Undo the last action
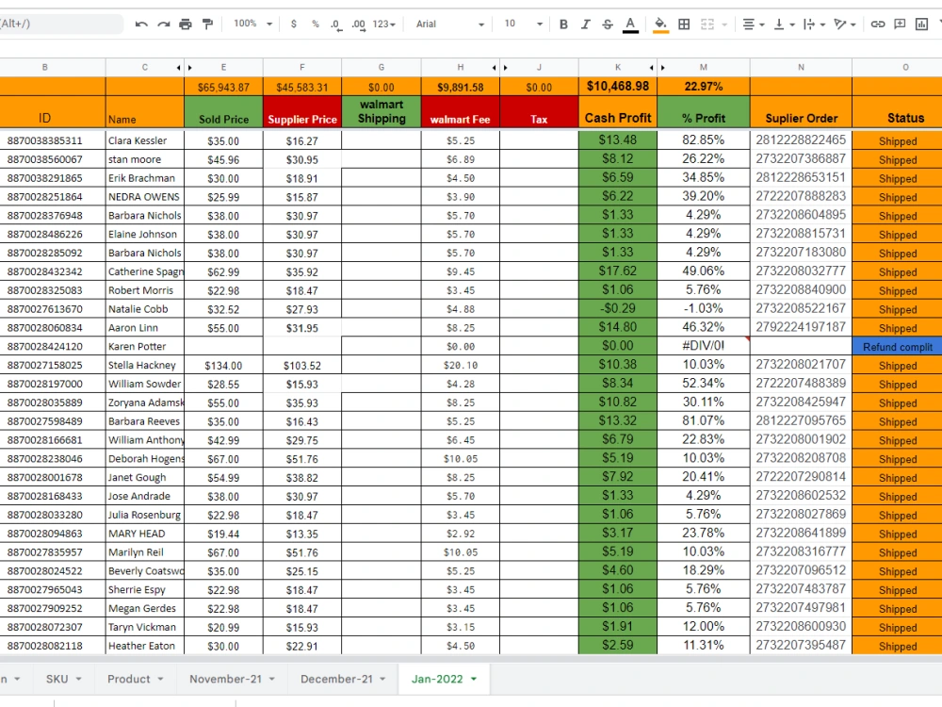 [141, 25]
